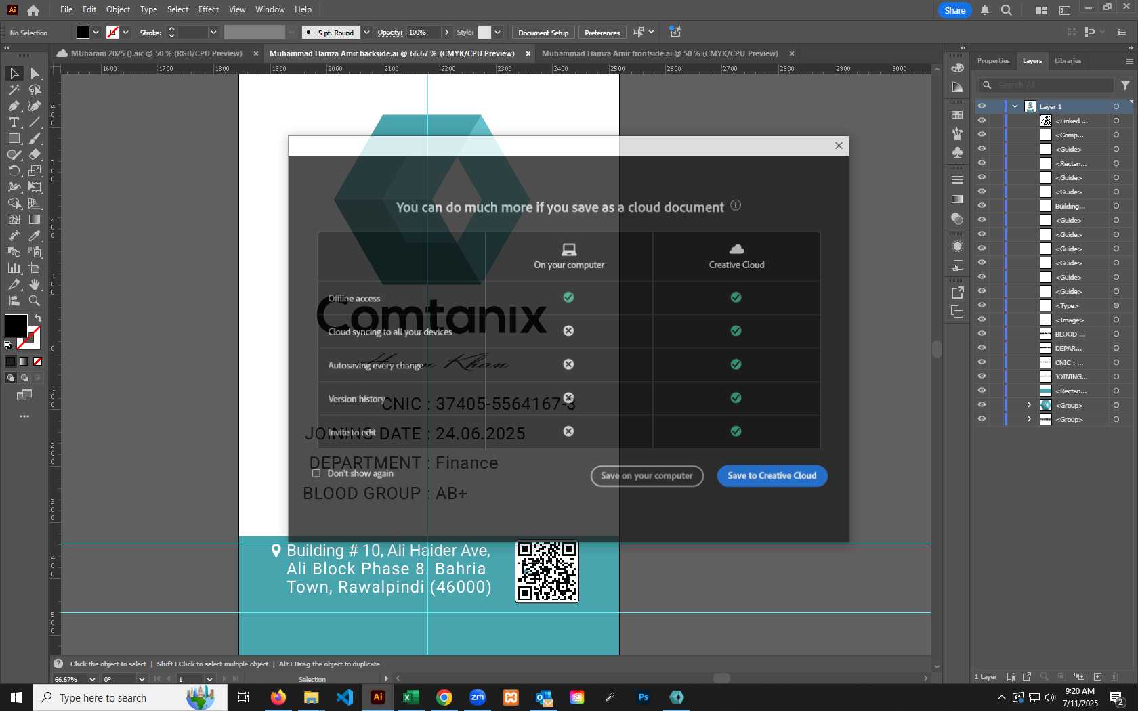The image size is (1138, 711).
Task: Expand the last Group row
Action: pyautogui.click(x=1029, y=419)
